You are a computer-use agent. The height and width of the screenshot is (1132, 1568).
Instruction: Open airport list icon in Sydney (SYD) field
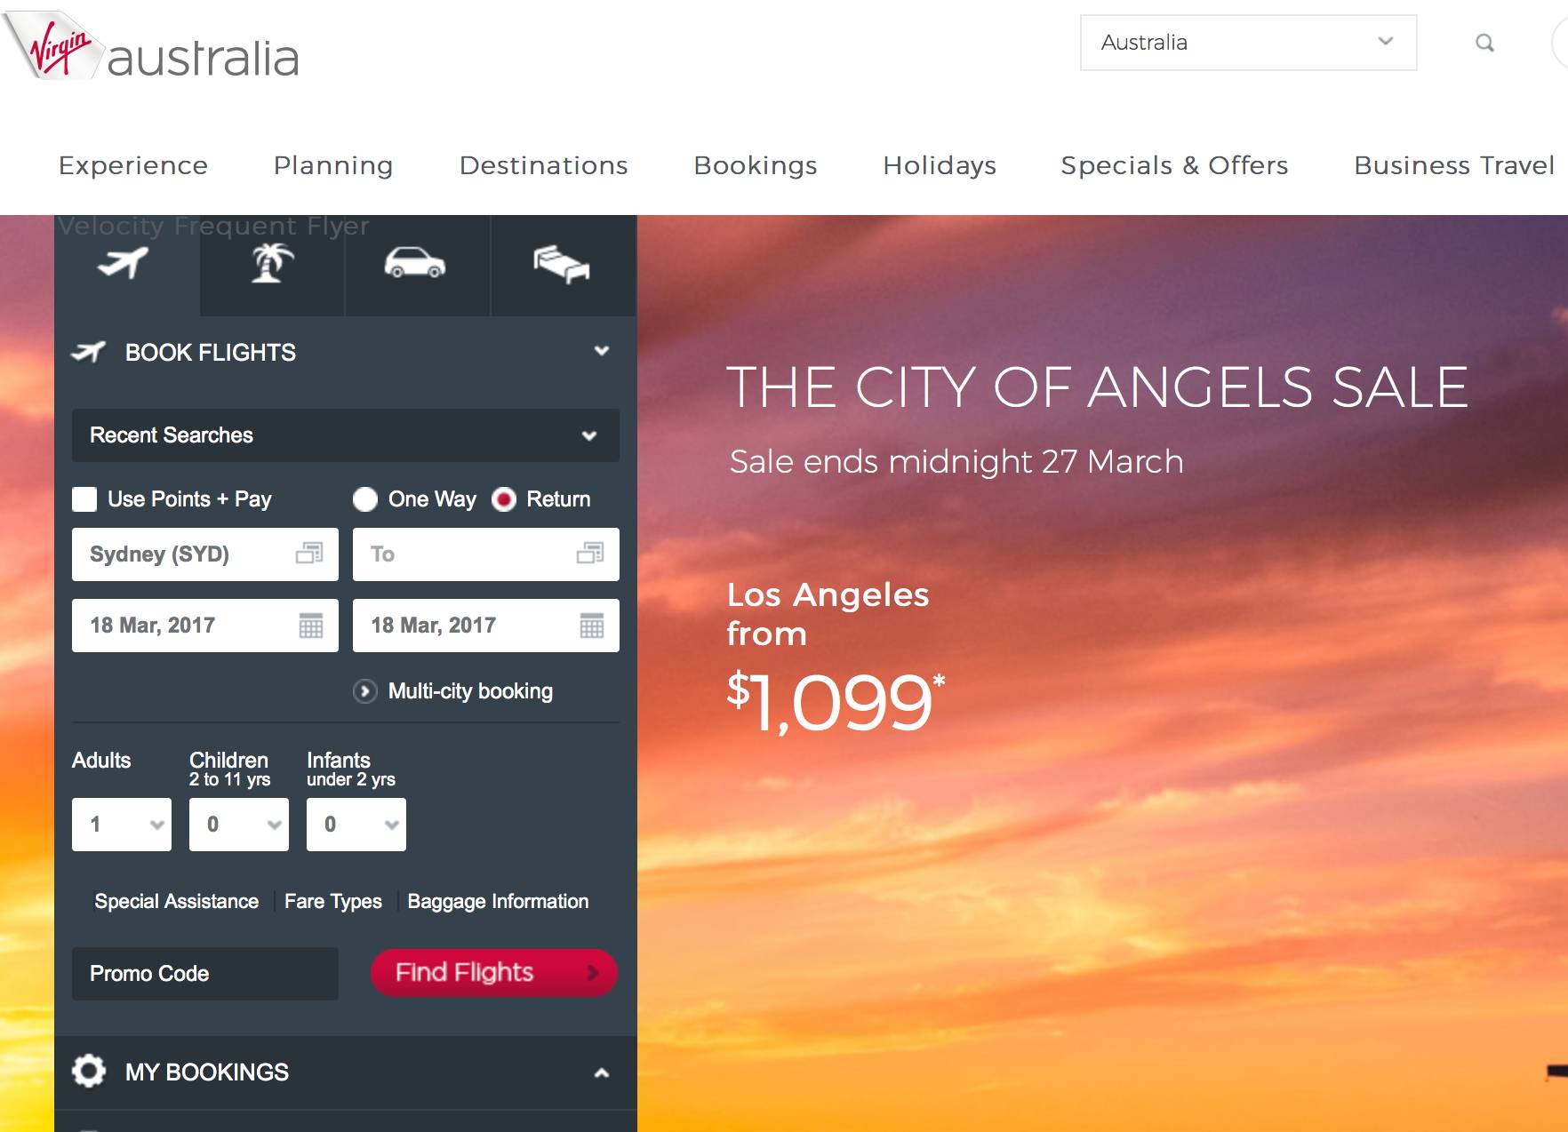click(x=309, y=554)
